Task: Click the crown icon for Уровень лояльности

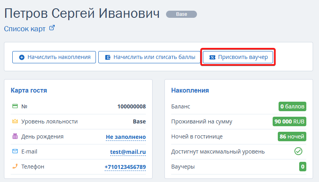Action: coord(15,121)
